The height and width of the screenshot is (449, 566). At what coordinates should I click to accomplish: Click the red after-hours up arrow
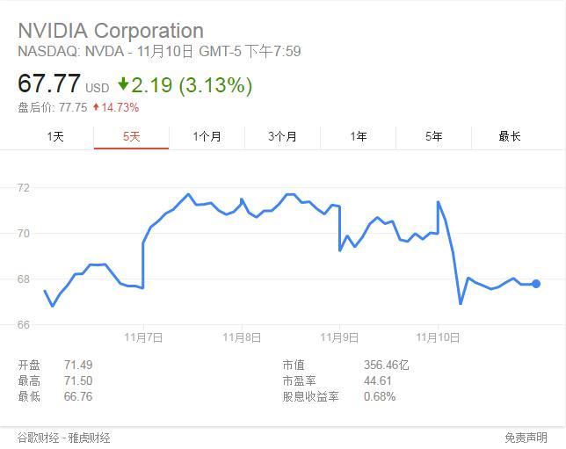(96, 107)
